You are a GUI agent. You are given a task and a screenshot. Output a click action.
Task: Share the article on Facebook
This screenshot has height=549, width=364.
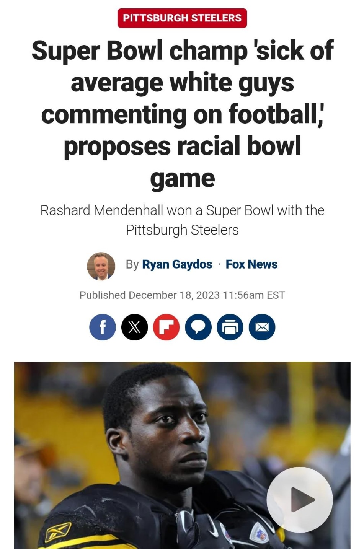point(103,327)
